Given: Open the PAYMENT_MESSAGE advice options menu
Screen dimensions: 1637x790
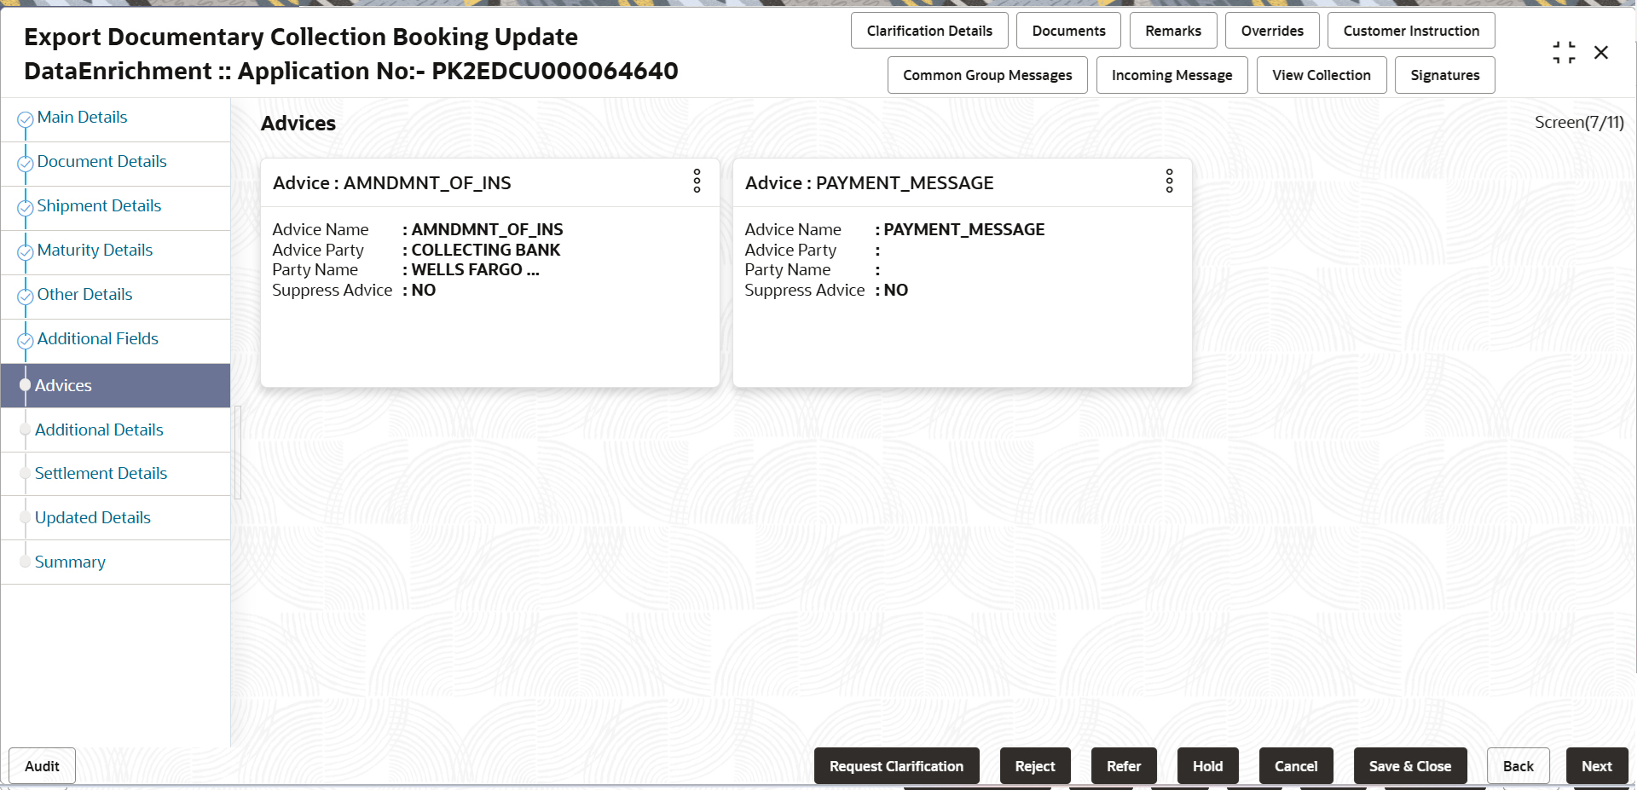Looking at the screenshot, I should pos(1169,181).
